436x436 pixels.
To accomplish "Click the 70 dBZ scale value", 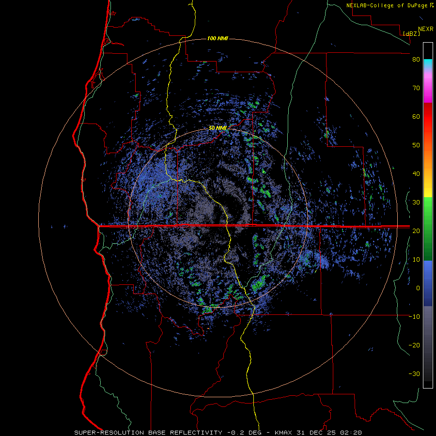I will pyautogui.click(x=416, y=88).
